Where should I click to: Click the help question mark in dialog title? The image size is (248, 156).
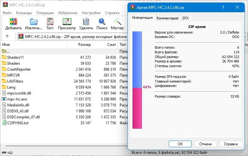[223, 7]
